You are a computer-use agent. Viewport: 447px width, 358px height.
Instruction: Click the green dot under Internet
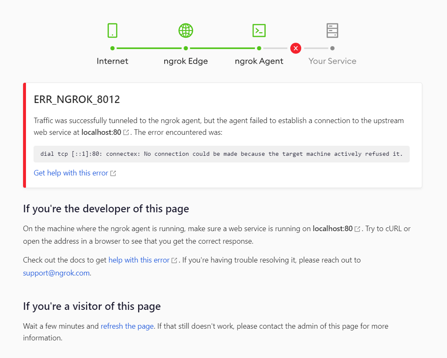pyautogui.click(x=112, y=48)
